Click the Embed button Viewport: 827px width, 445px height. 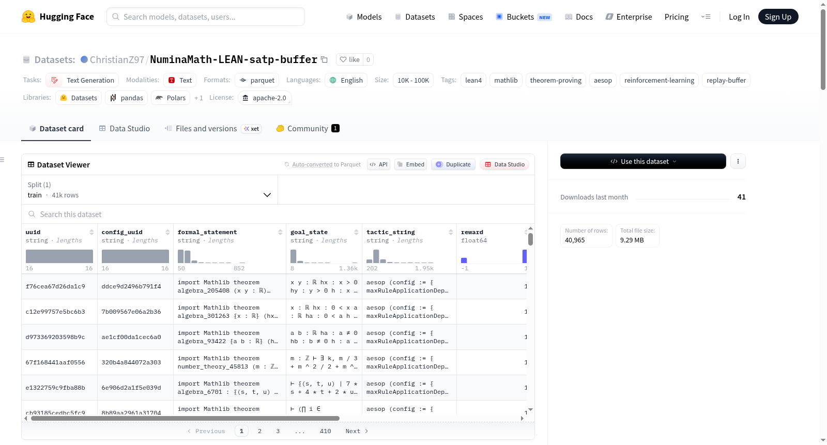point(410,164)
